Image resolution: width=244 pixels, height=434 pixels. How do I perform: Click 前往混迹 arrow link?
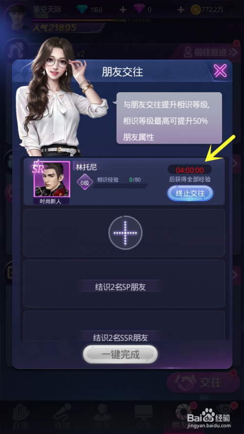pyautogui.click(x=210, y=52)
